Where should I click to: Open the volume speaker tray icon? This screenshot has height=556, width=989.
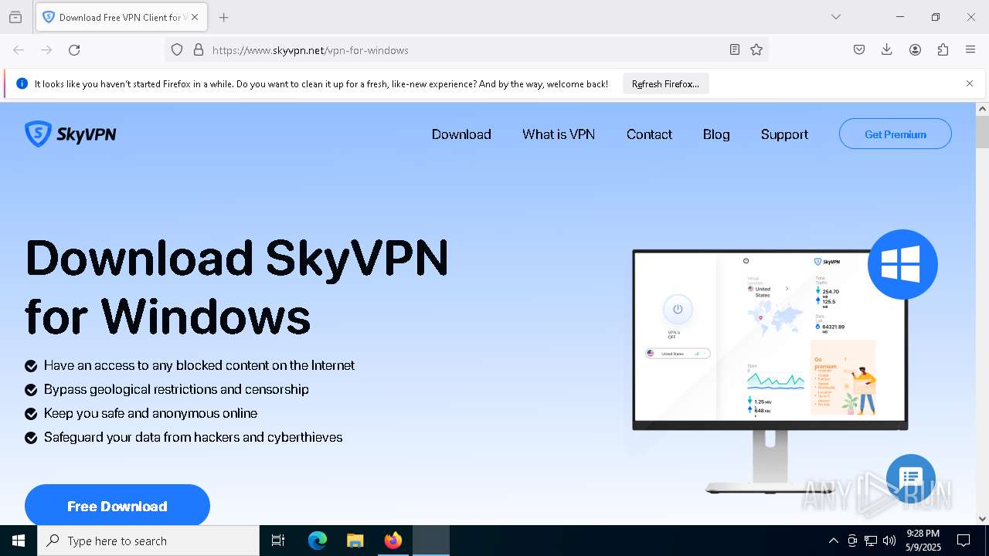click(889, 541)
